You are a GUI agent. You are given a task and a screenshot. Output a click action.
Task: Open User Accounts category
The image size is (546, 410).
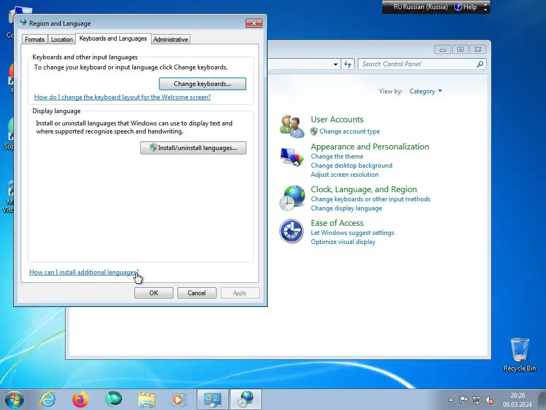(x=337, y=119)
